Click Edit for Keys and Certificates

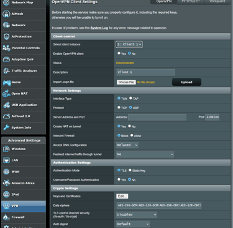pyautogui.click(x=122, y=196)
